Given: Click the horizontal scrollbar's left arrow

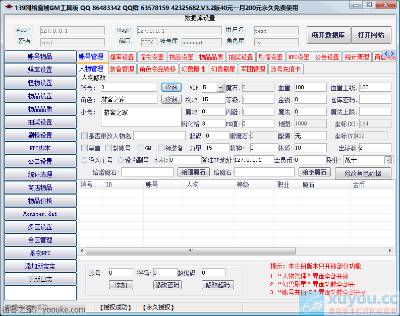Looking at the screenshot, I should (82, 250).
